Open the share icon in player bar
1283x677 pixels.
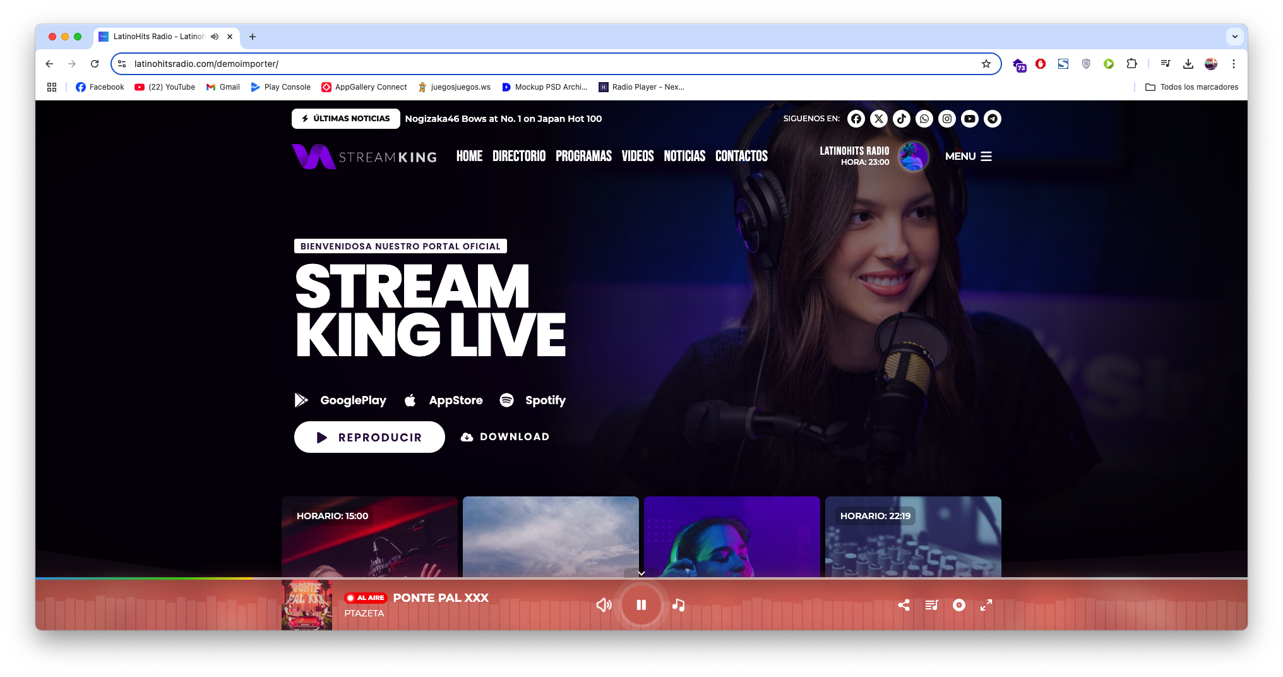904,605
